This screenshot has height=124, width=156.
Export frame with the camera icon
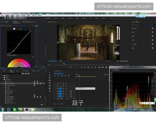(106, 67)
